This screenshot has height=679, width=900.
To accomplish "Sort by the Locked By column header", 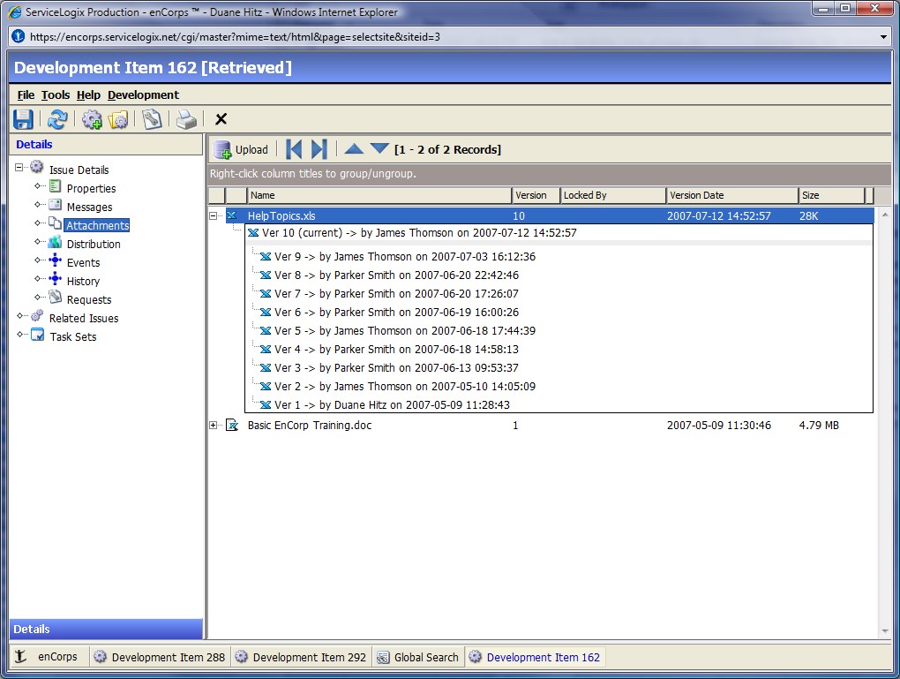I will pos(612,195).
